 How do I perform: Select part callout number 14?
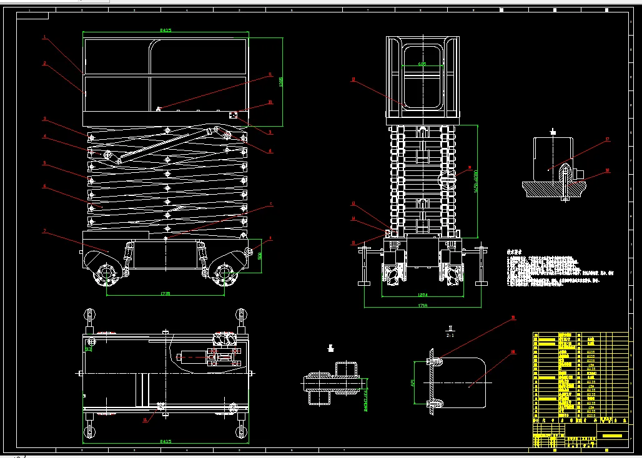pyautogui.click(x=353, y=219)
